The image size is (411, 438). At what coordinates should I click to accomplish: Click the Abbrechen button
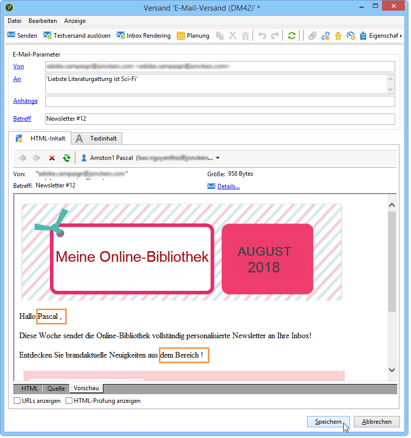pos(378,423)
